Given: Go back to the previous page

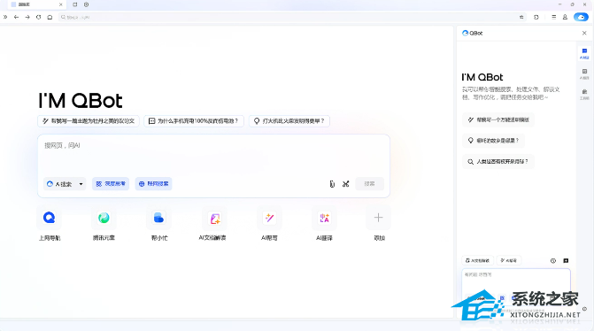Looking at the screenshot, I should pos(16,17).
